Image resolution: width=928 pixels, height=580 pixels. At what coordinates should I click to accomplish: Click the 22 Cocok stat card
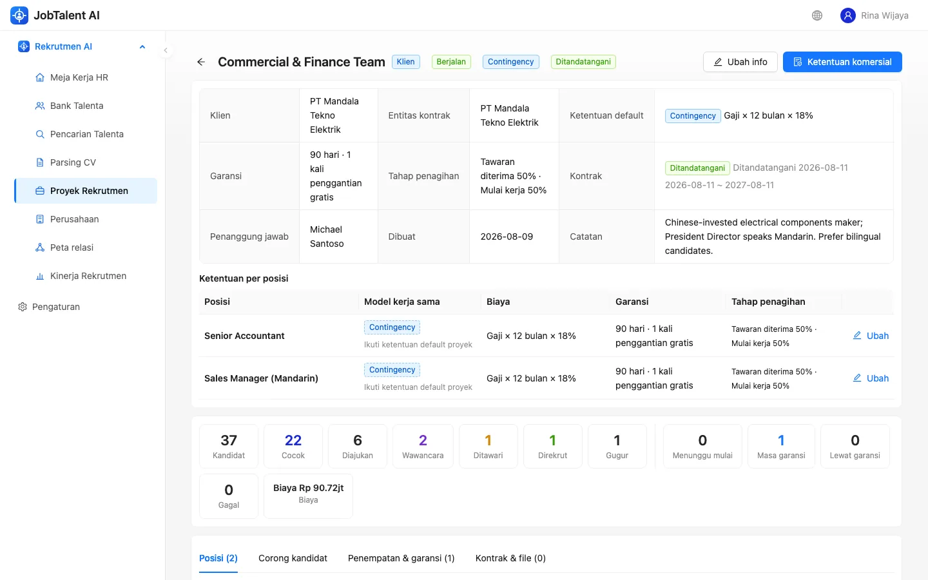point(293,446)
